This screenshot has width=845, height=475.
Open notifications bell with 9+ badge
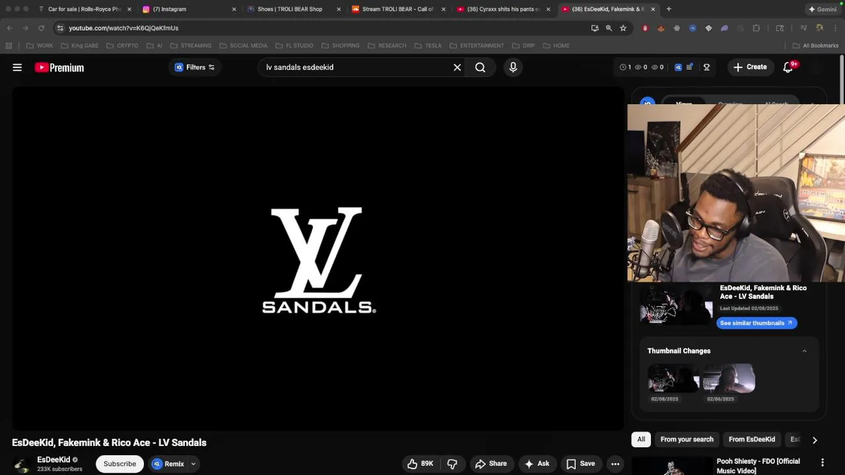(x=788, y=67)
